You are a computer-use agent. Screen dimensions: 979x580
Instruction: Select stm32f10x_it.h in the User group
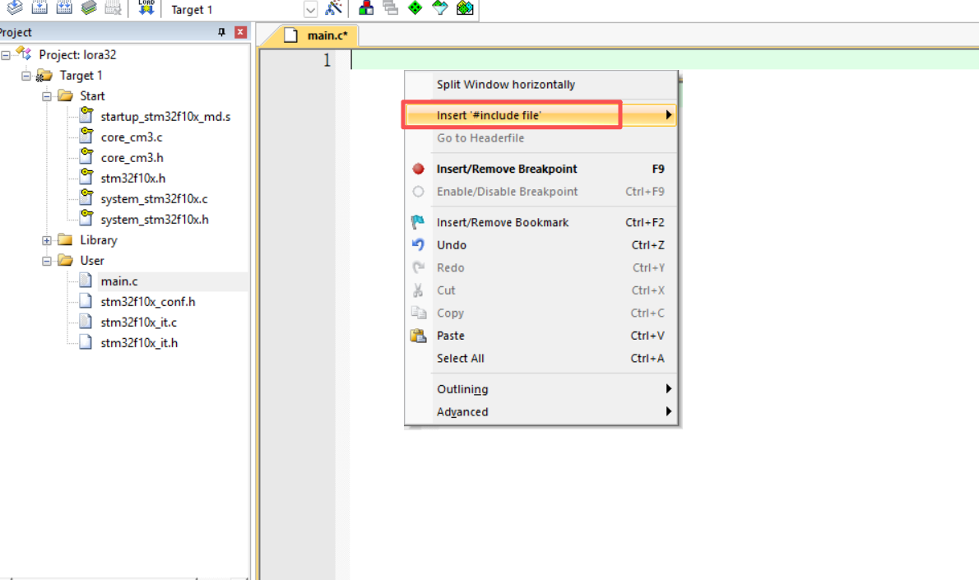[139, 343]
